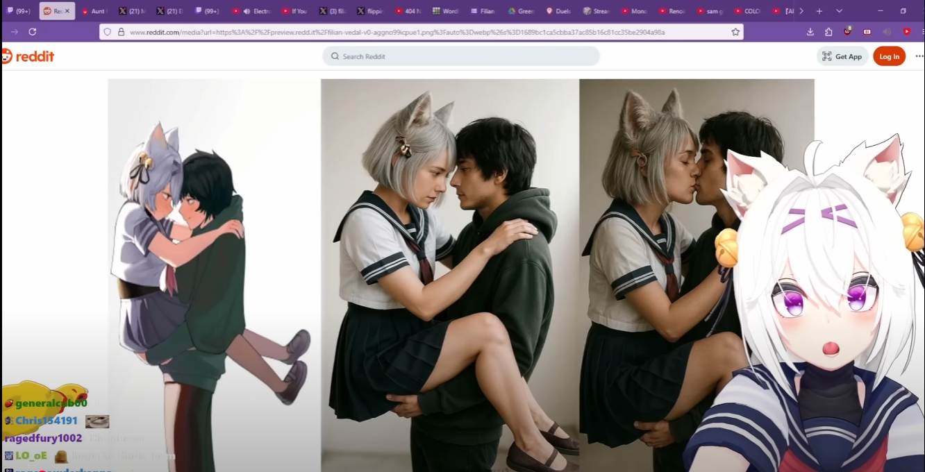Reload the page with the refresh icon
The height and width of the screenshot is (472, 925).
32,32
